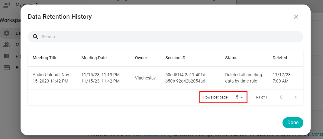This screenshot has height=139, width=323.
Task: Go to the previous page arrow
Action: (281, 97)
